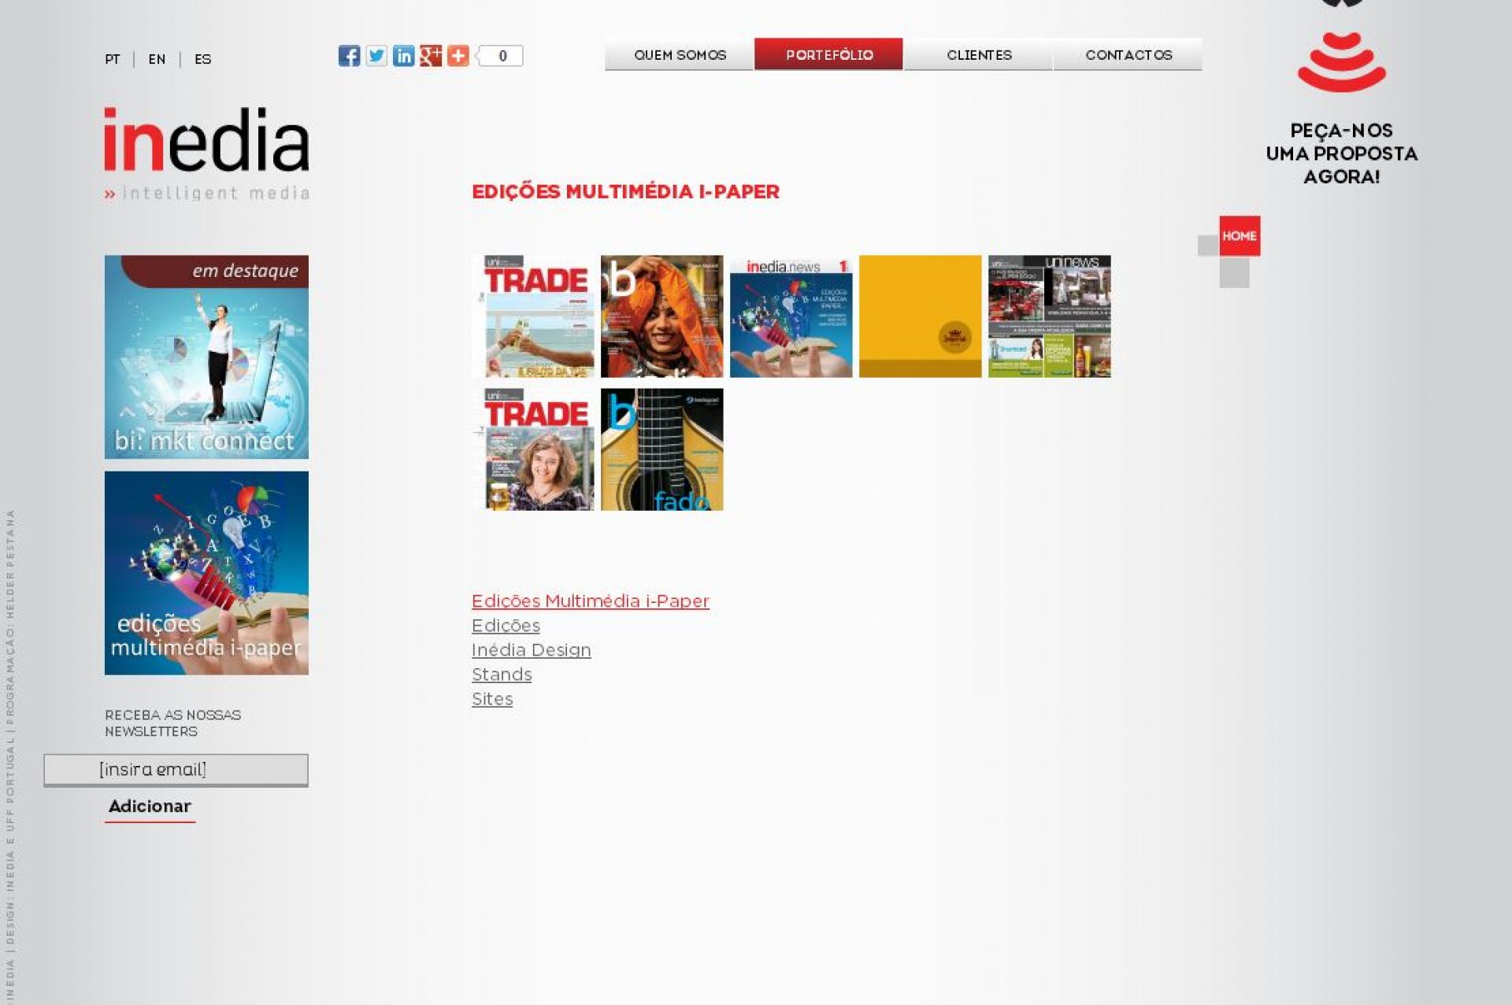Focus the insira email input field
The width and height of the screenshot is (1512, 1005).
[x=176, y=770]
